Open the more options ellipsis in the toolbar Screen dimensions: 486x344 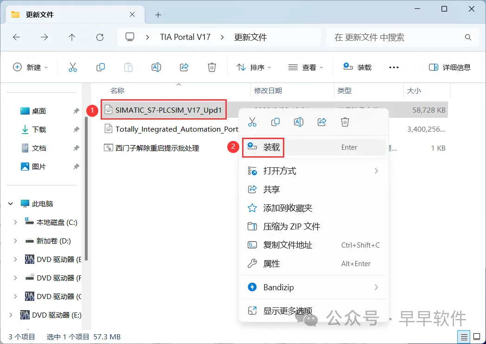(x=394, y=67)
